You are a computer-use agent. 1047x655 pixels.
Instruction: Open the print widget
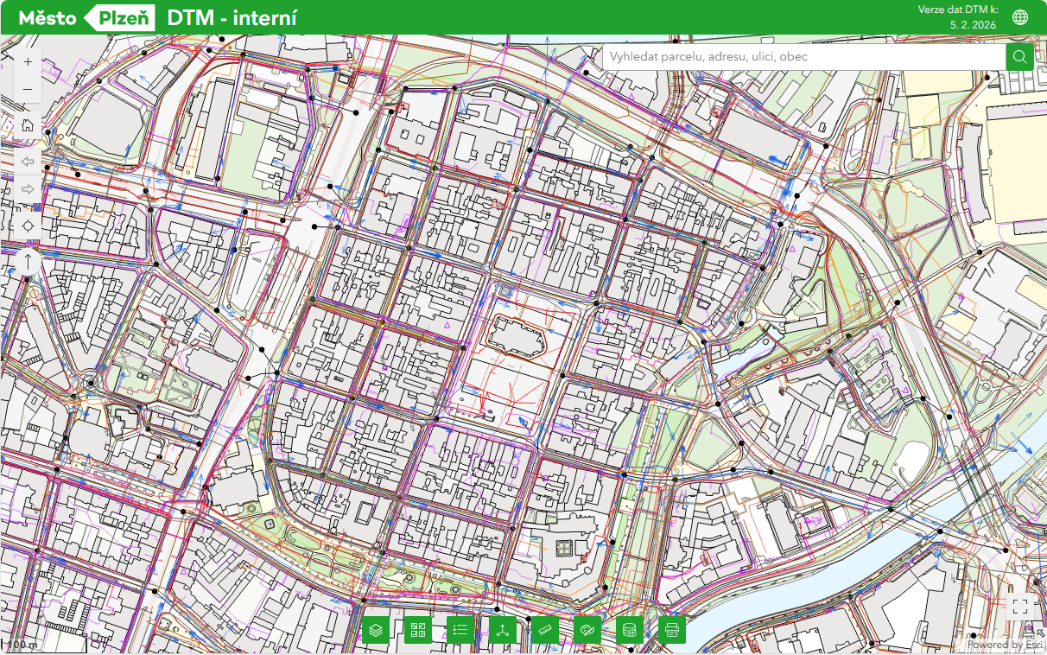[x=672, y=629]
